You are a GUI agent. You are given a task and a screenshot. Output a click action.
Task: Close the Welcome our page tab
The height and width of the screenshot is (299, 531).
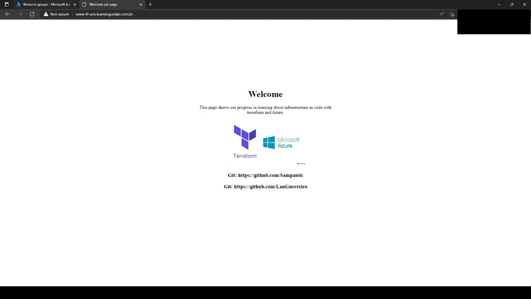[141, 4]
